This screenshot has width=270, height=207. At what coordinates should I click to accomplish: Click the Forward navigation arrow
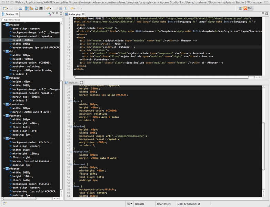(78, 8)
